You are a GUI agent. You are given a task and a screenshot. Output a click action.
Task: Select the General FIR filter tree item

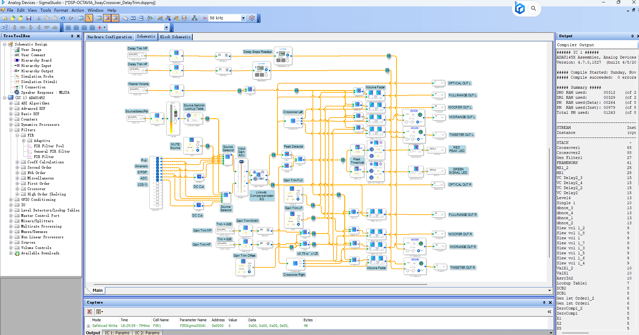pos(52,151)
